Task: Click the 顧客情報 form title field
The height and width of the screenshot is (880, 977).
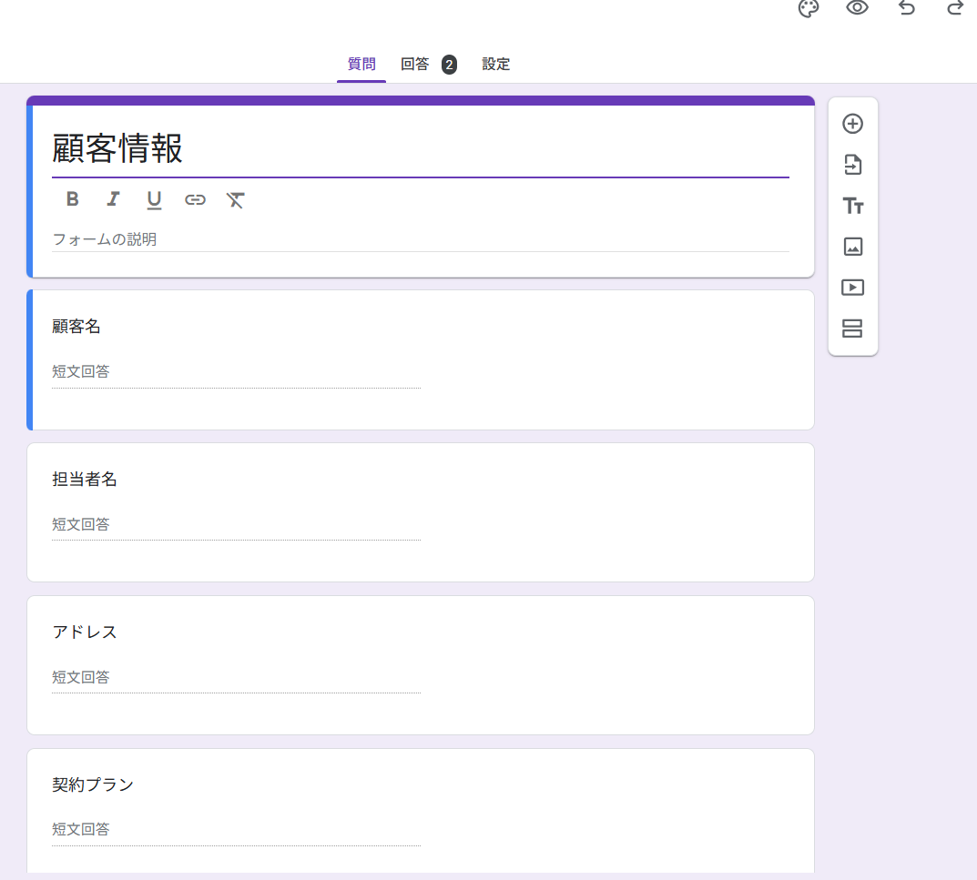Action: [419, 148]
